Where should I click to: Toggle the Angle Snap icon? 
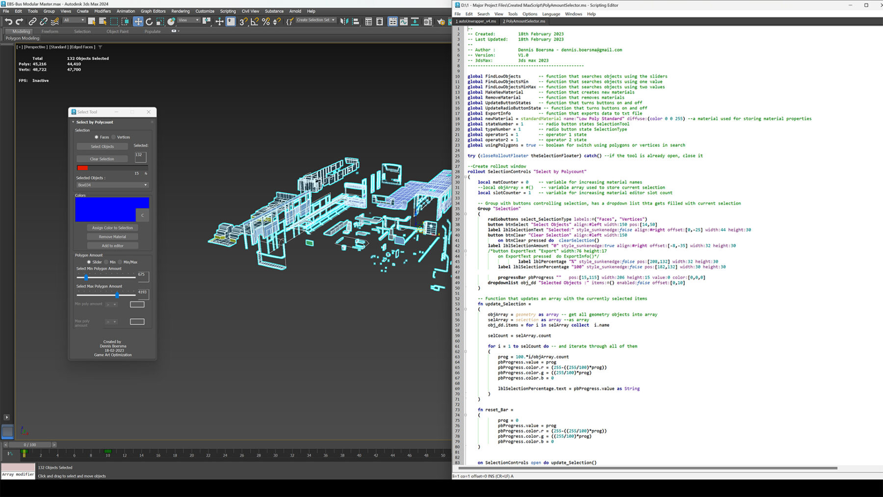point(255,22)
